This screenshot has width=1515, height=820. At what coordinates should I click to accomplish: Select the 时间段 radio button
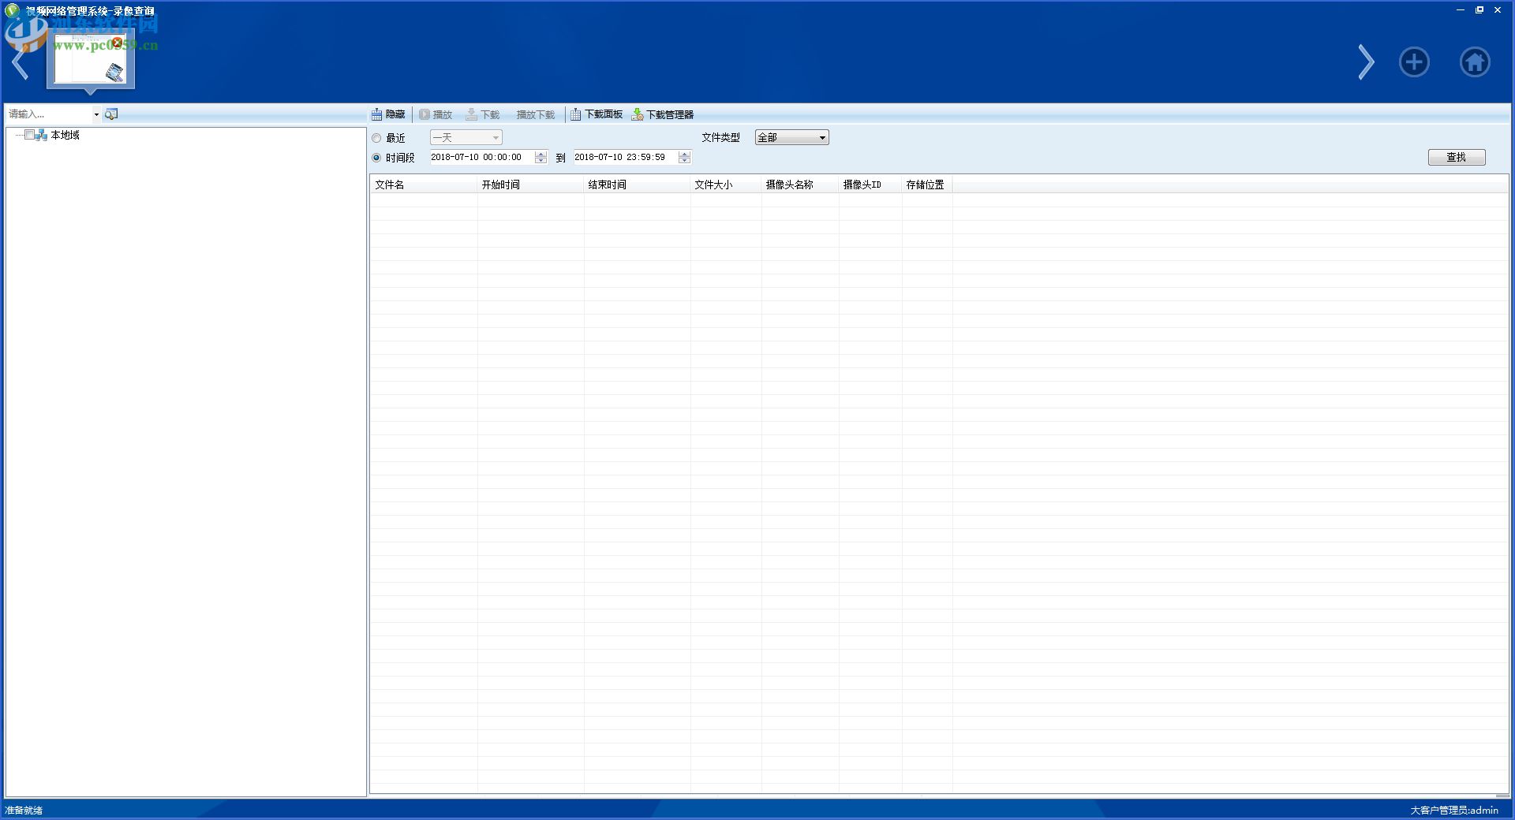[x=376, y=157]
